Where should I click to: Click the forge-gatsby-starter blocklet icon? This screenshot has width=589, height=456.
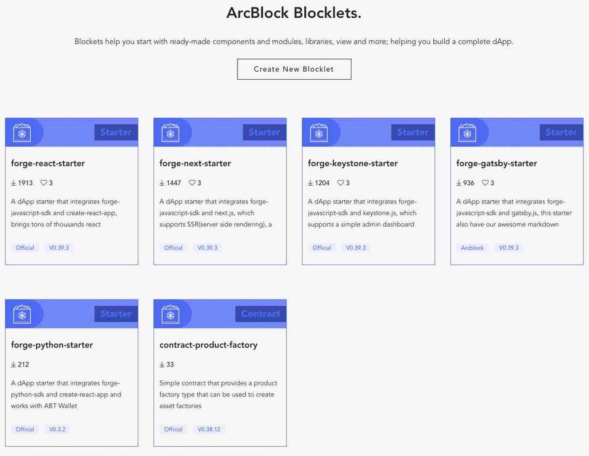(x=468, y=132)
